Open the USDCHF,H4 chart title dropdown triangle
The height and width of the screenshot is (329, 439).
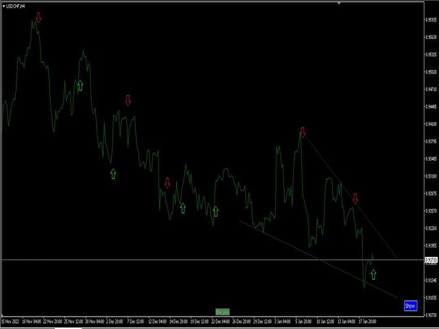pos(3,6)
